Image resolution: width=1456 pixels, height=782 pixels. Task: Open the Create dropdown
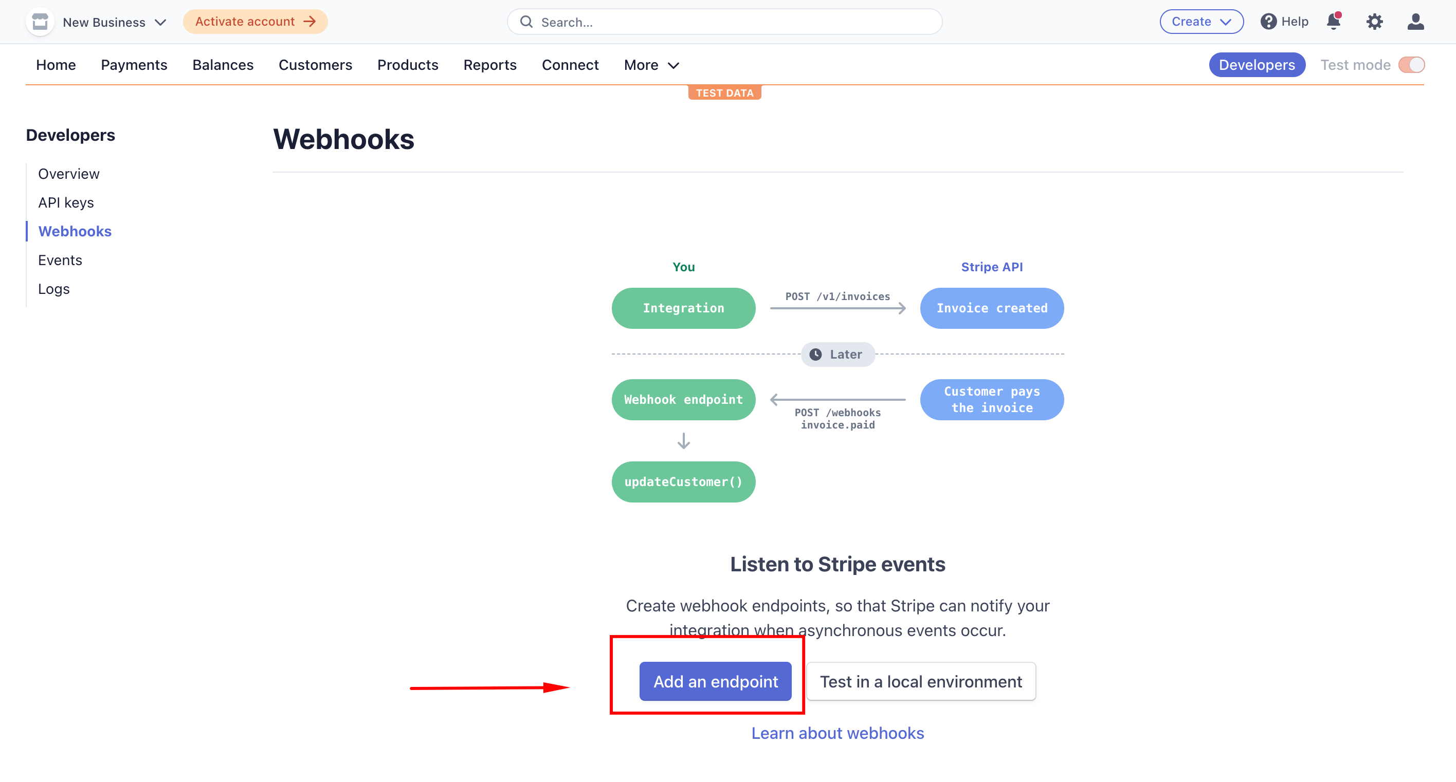tap(1201, 22)
